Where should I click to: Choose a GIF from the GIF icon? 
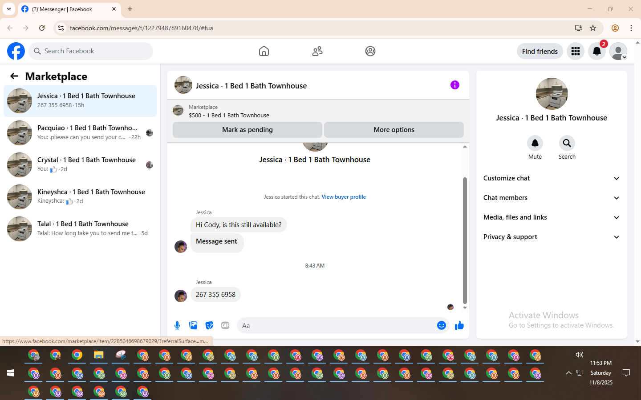point(225,325)
